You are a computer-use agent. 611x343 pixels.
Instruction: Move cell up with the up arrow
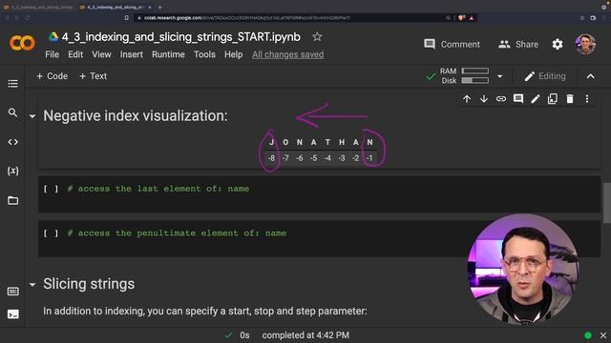[467, 99]
